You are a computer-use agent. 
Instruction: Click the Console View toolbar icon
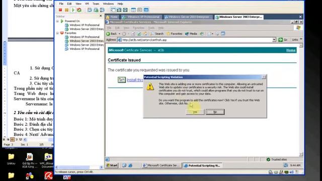(x=146, y=10)
